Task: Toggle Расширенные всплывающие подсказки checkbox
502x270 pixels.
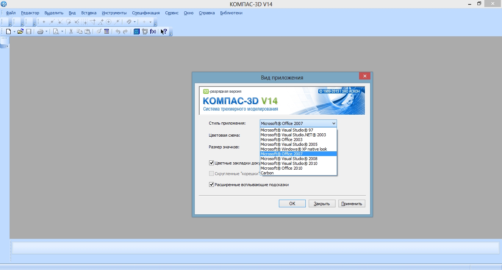Action: [212, 185]
